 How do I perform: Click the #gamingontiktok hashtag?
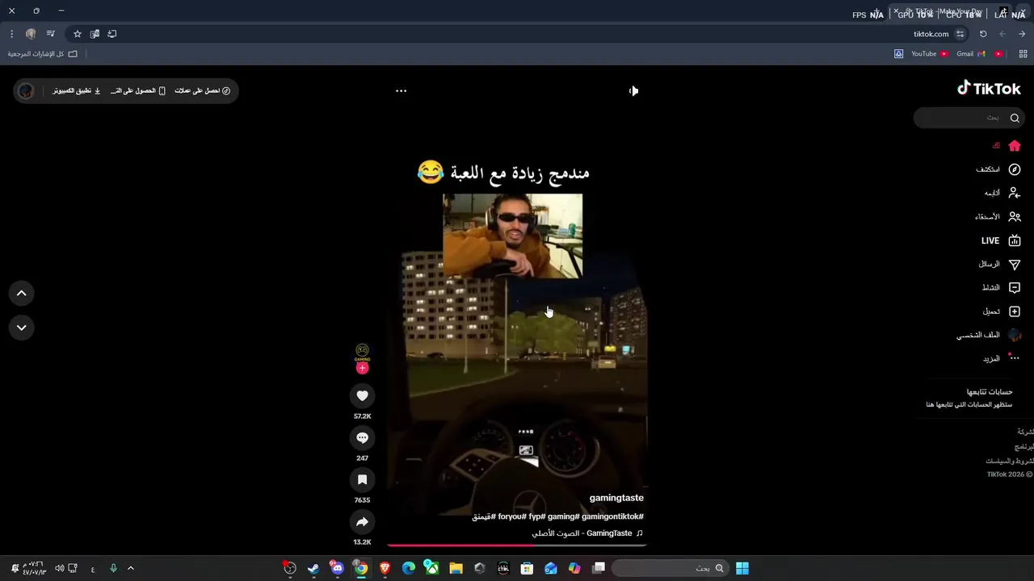[612, 516]
